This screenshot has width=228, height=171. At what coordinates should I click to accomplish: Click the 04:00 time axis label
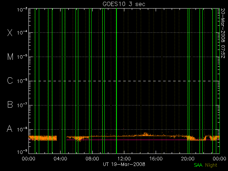coord(60,159)
